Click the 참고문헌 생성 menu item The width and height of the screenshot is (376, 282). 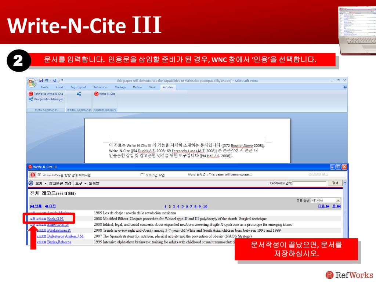tap(60, 184)
